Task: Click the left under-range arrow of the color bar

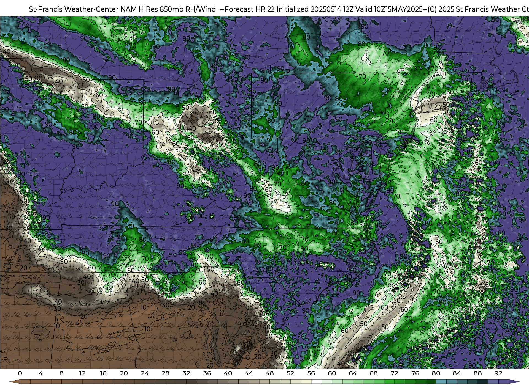Action: coord(15,382)
